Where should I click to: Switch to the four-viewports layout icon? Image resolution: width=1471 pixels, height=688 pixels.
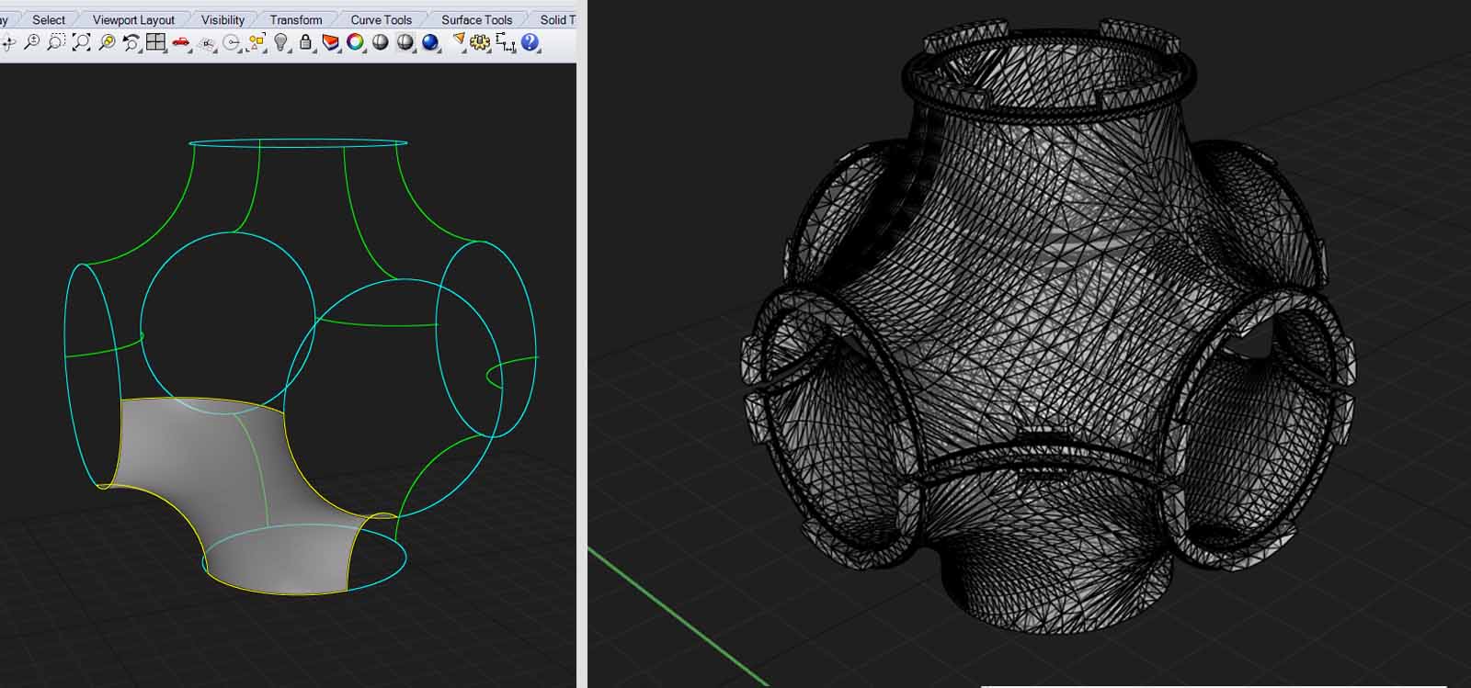155,42
